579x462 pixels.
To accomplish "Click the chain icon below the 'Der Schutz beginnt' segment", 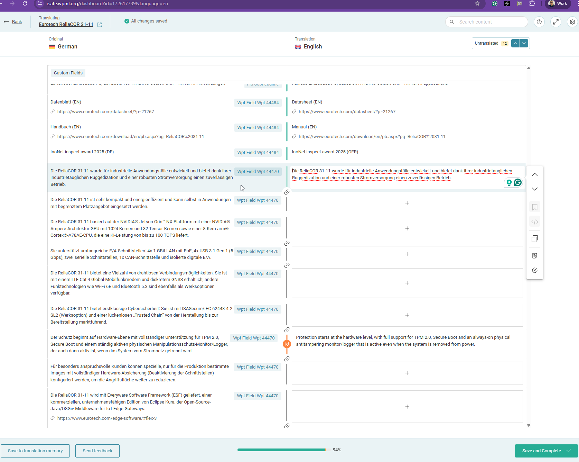I will point(287,359).
